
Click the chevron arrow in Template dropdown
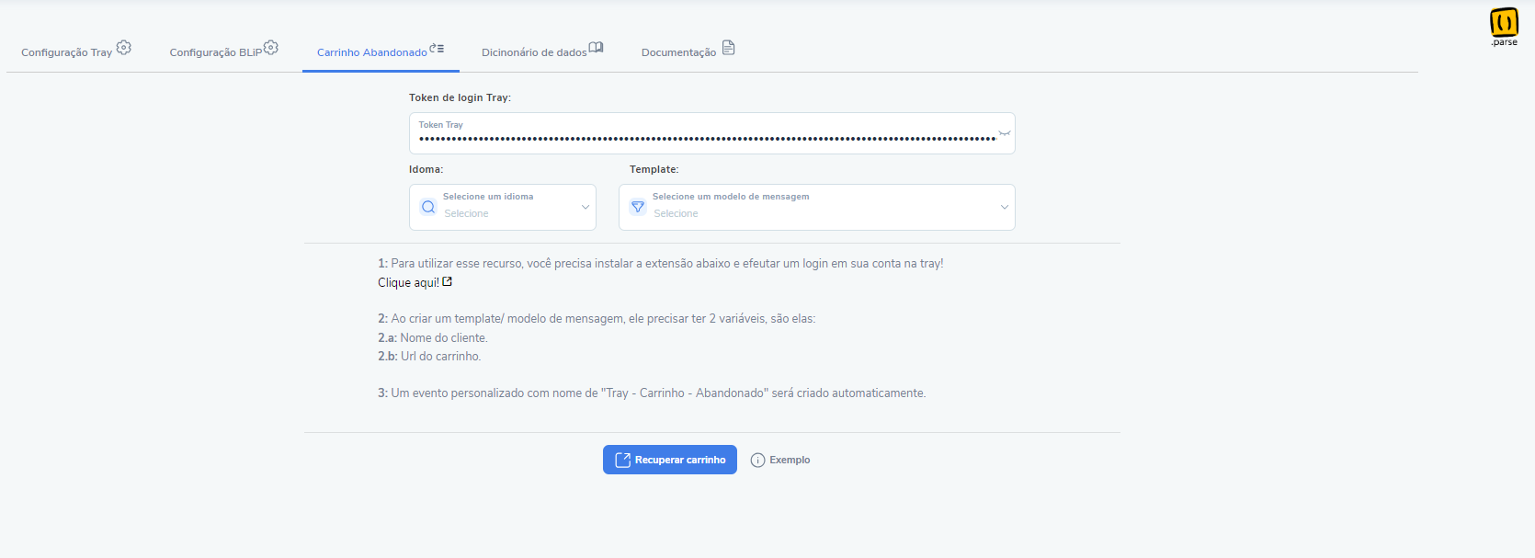point(1005,207)
